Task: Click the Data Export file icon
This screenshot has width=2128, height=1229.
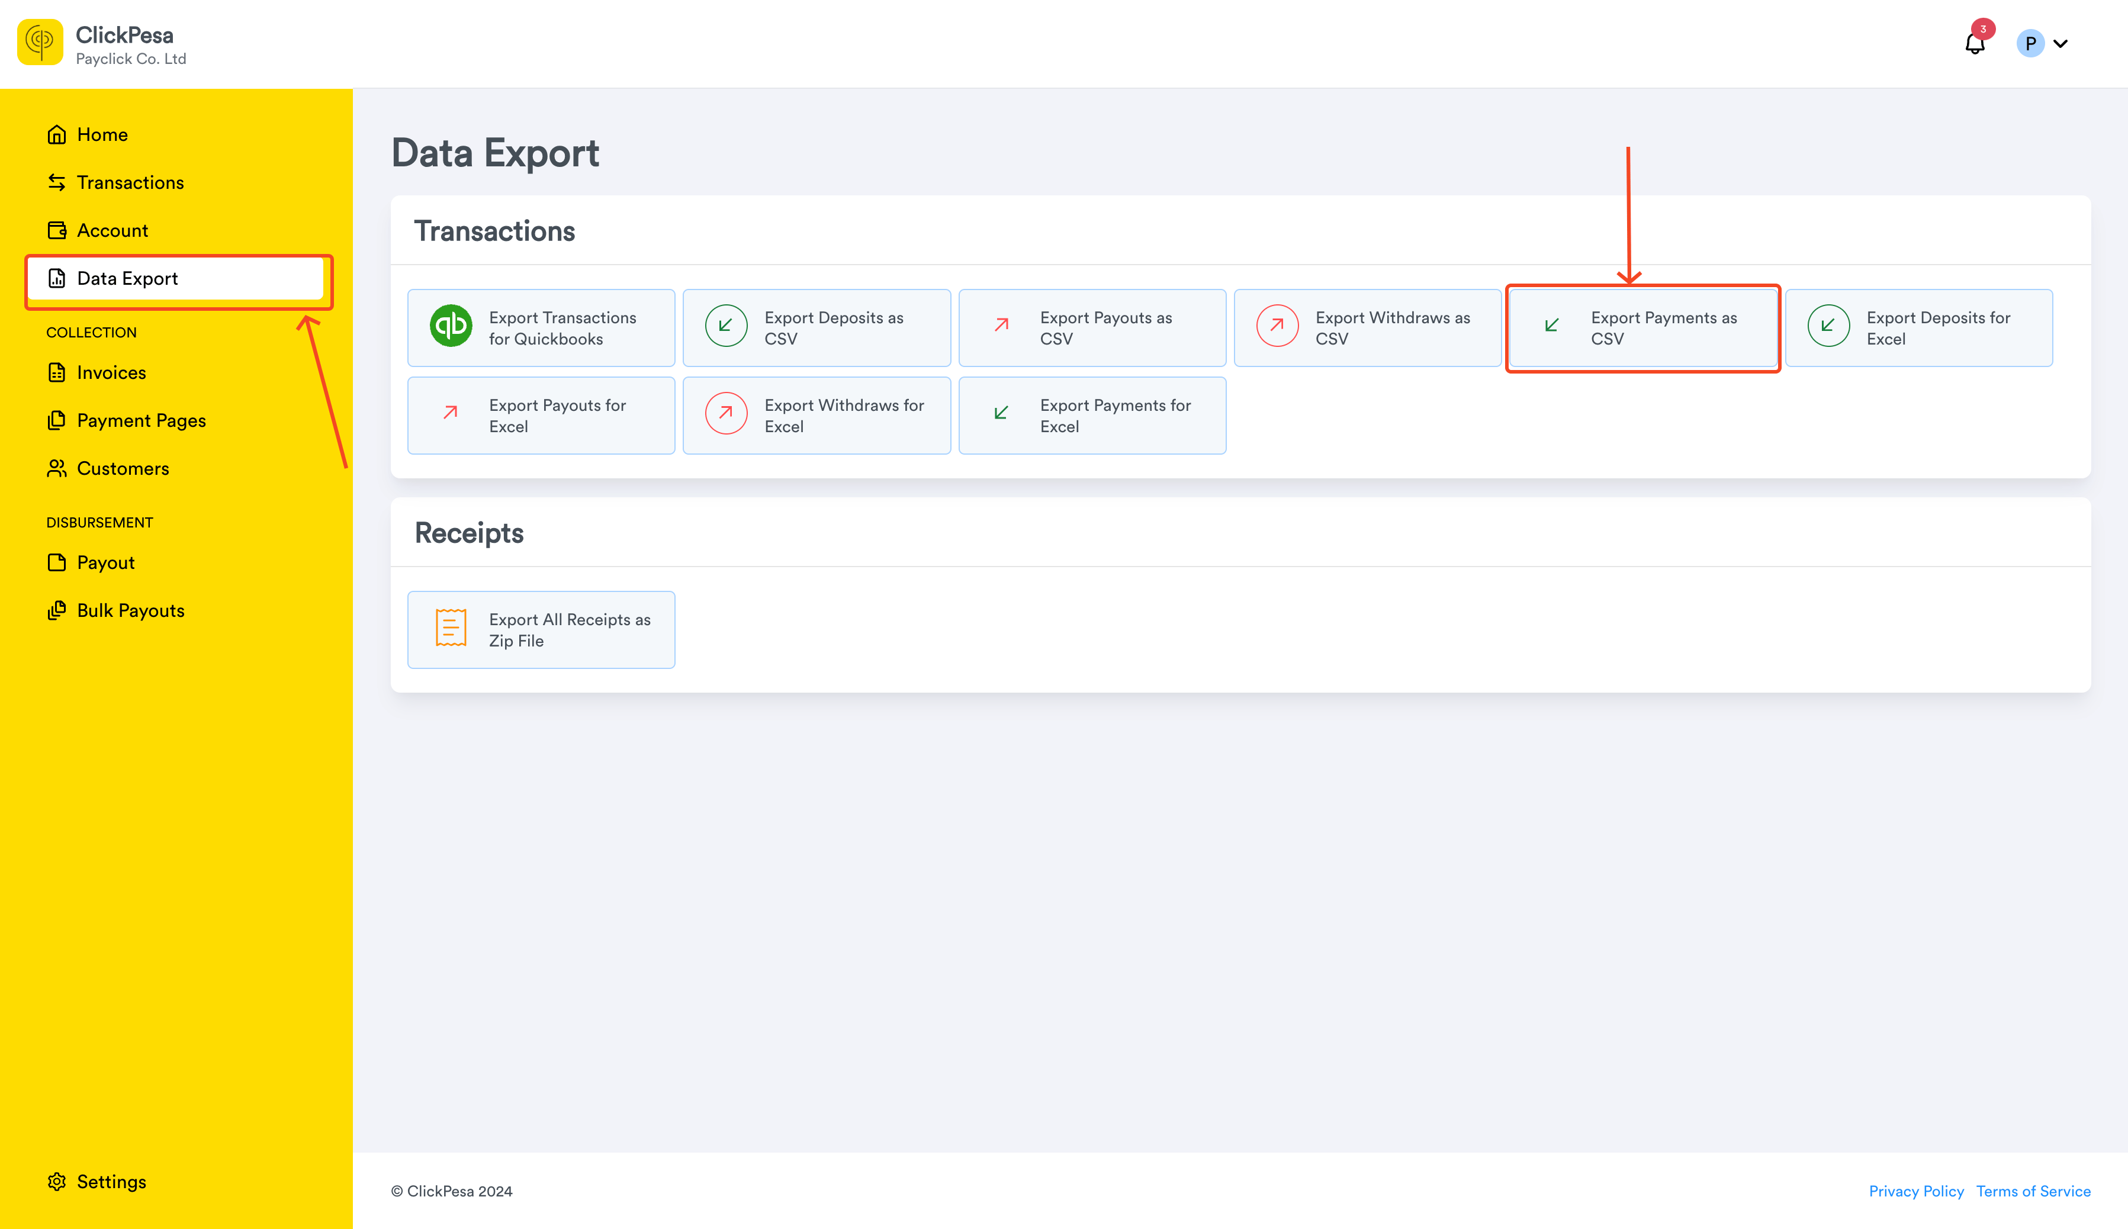Action: [x=57, y=279]
